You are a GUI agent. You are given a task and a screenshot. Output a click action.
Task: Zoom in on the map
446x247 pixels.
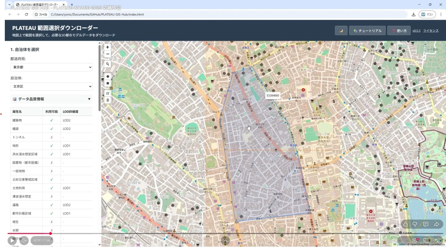pyautogui.click(x=107, y=47)
